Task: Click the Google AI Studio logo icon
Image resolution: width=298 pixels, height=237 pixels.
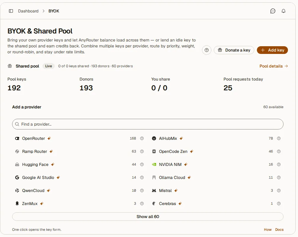Action: click(17, 177)
